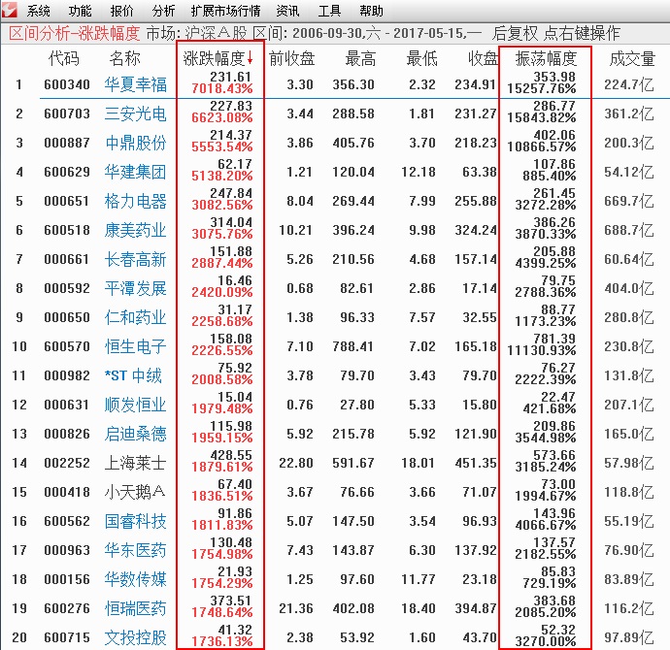Open the 帮助 menu

click(371, 11)
